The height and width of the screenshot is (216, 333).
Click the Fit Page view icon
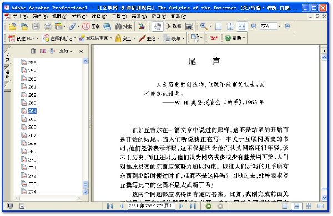(230, 26)
